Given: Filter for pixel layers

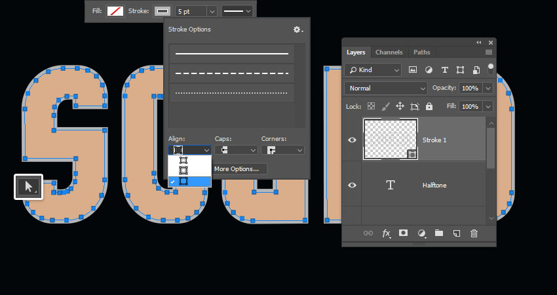Looking at the screenshot, I should (x=412, y=70).
